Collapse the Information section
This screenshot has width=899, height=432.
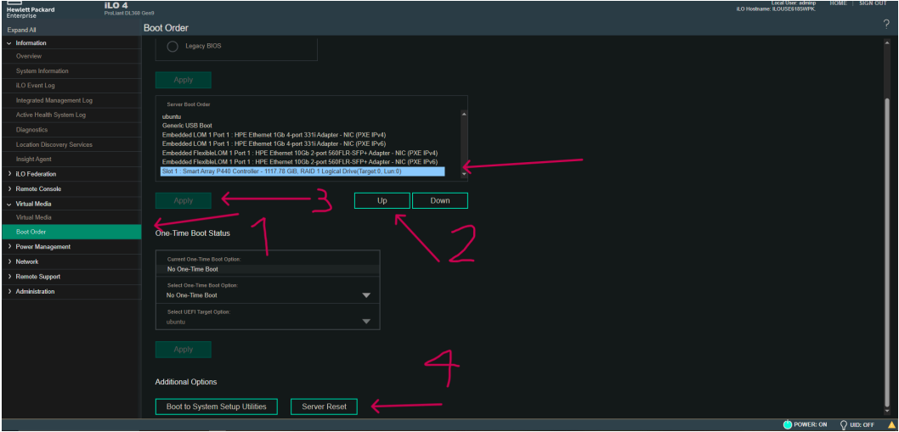(x=9, y=43)
